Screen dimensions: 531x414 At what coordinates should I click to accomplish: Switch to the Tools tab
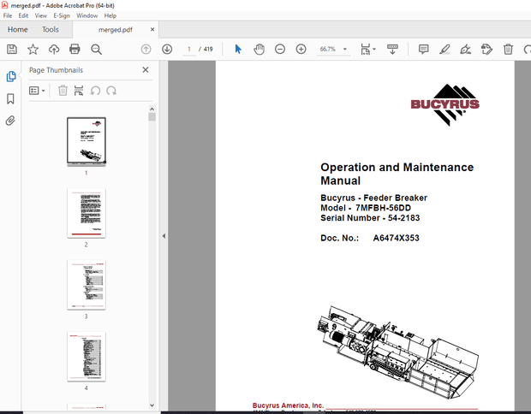[x=51, y=30]
